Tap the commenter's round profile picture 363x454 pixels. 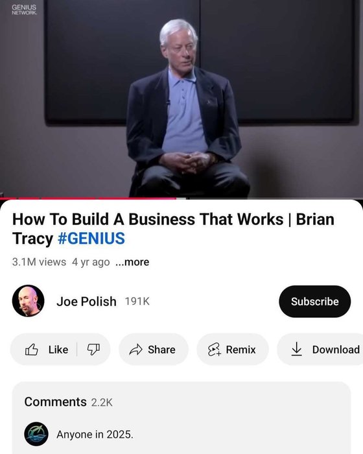pos(36,434)
